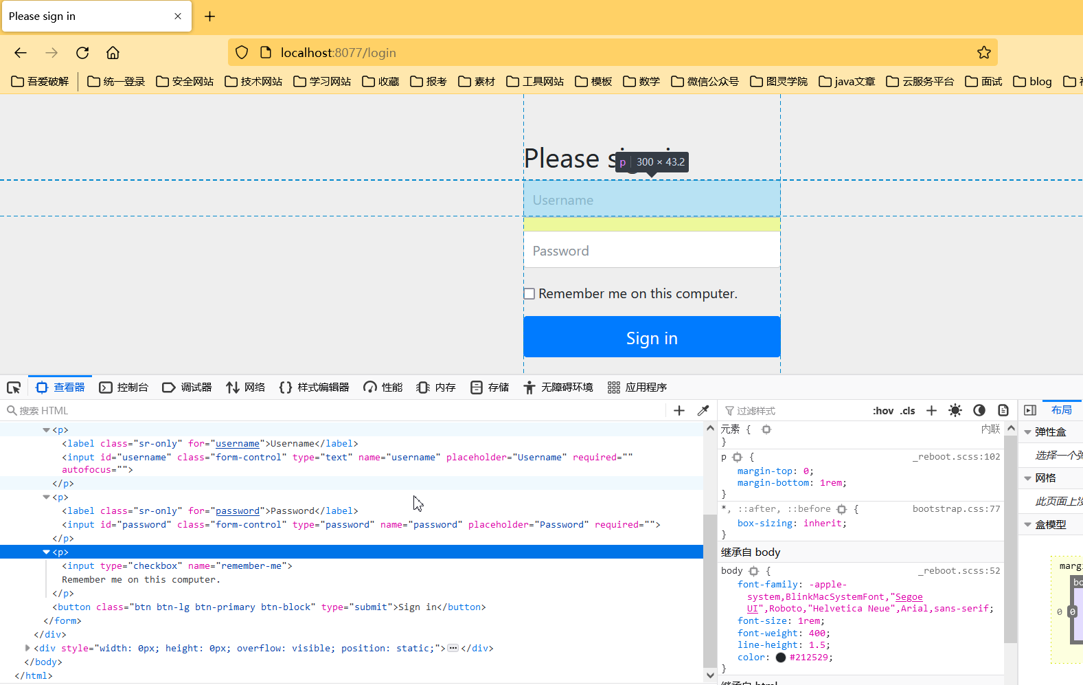The width and height of the screenshot is (1083, 685).
Task: Toggle light color scheme simulation sun icon
Action: [955, 410]
